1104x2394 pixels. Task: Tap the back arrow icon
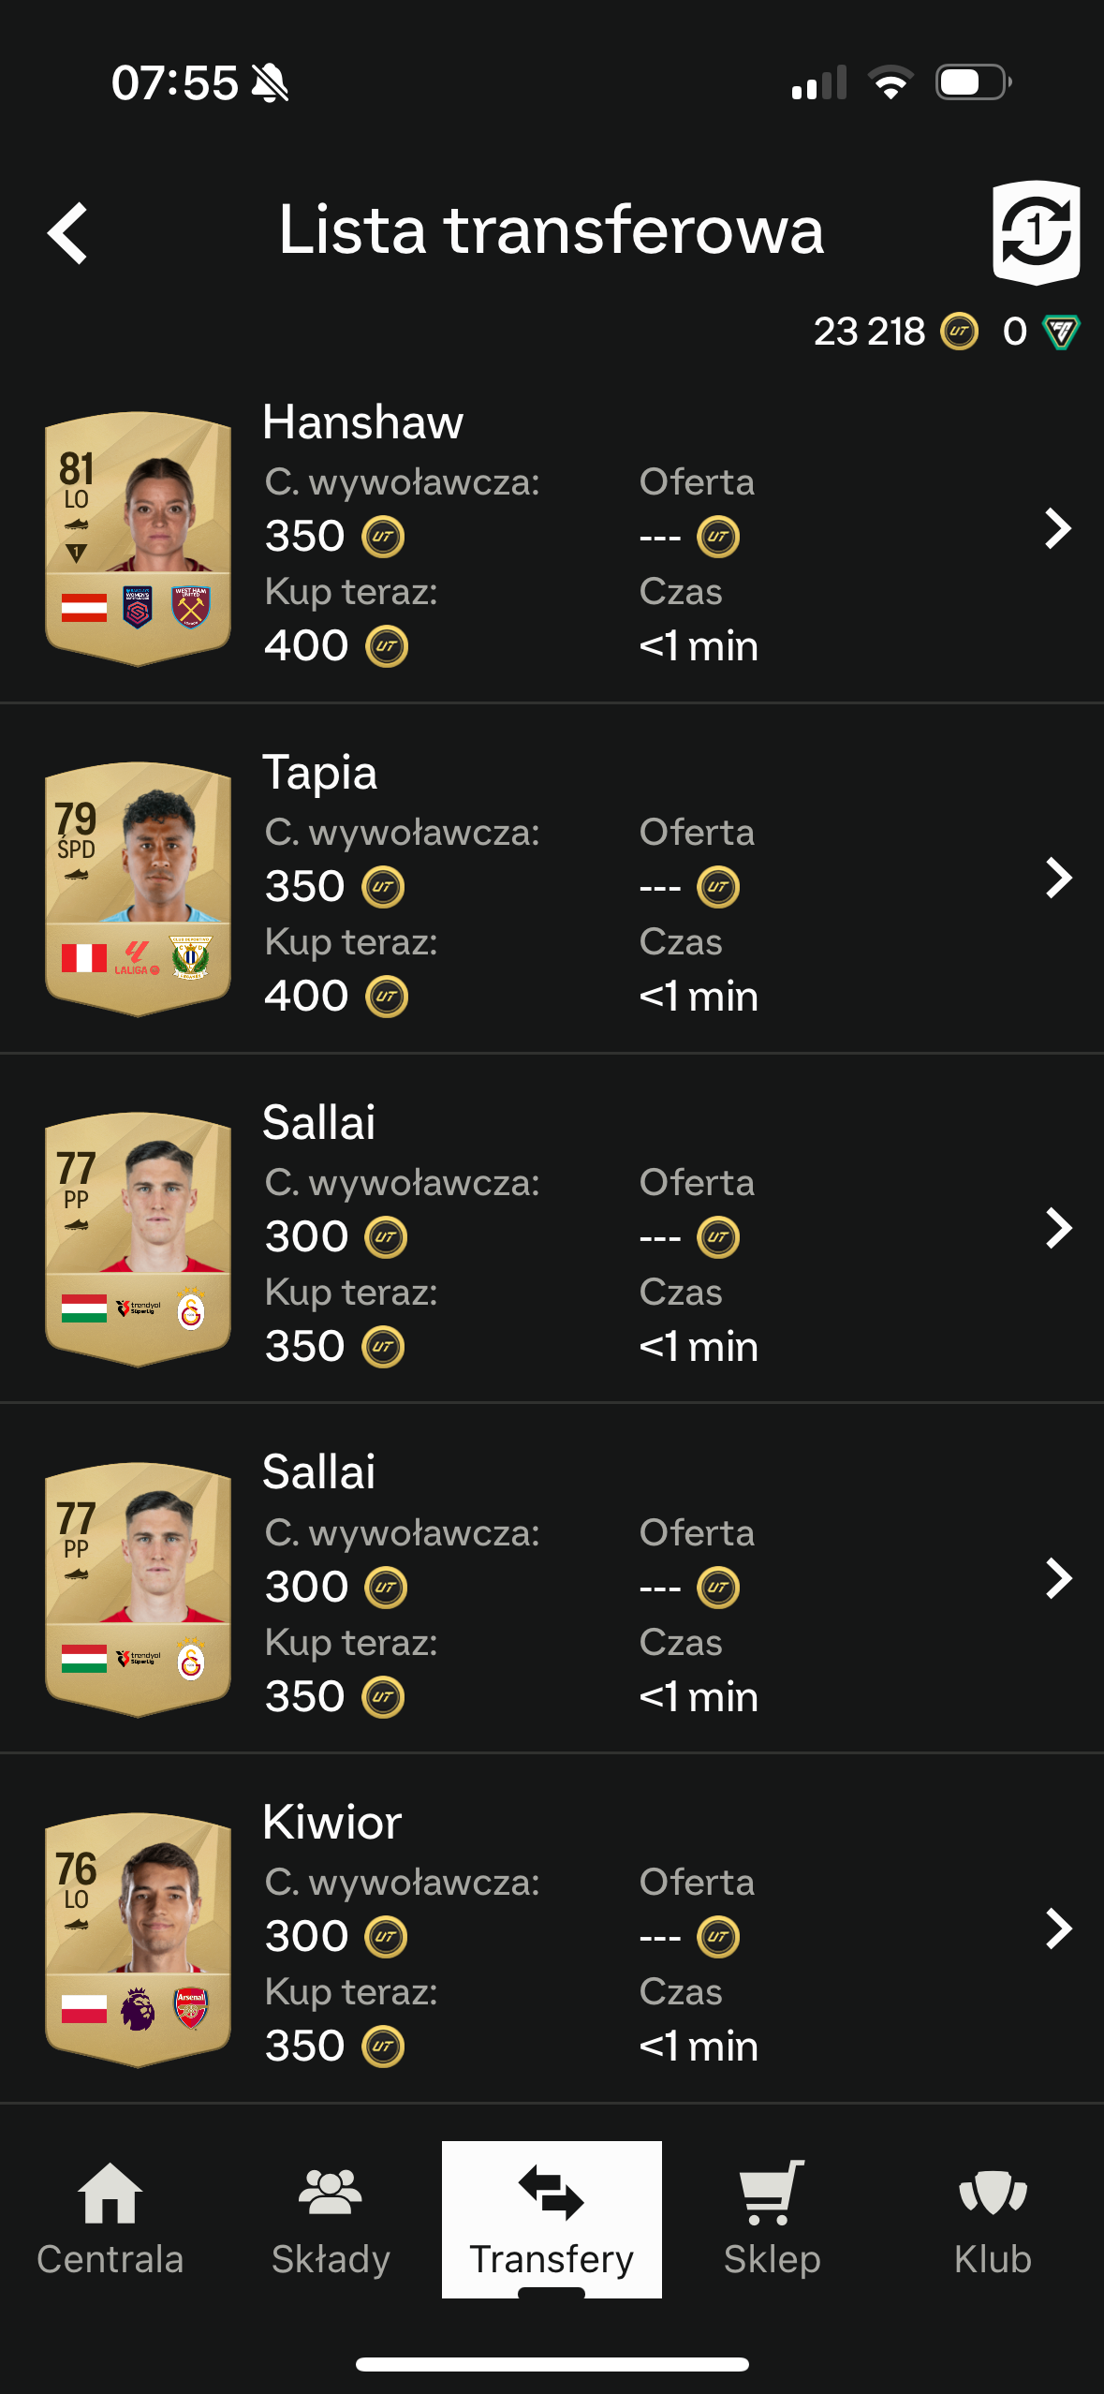point(68,233)
